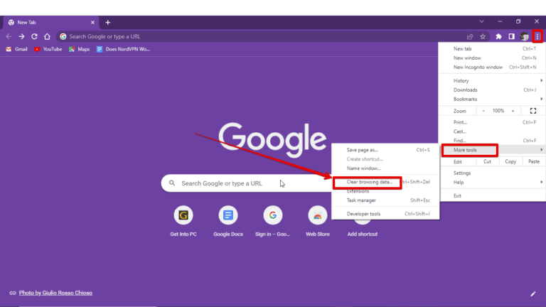Open Task manager

coord(385,200)
